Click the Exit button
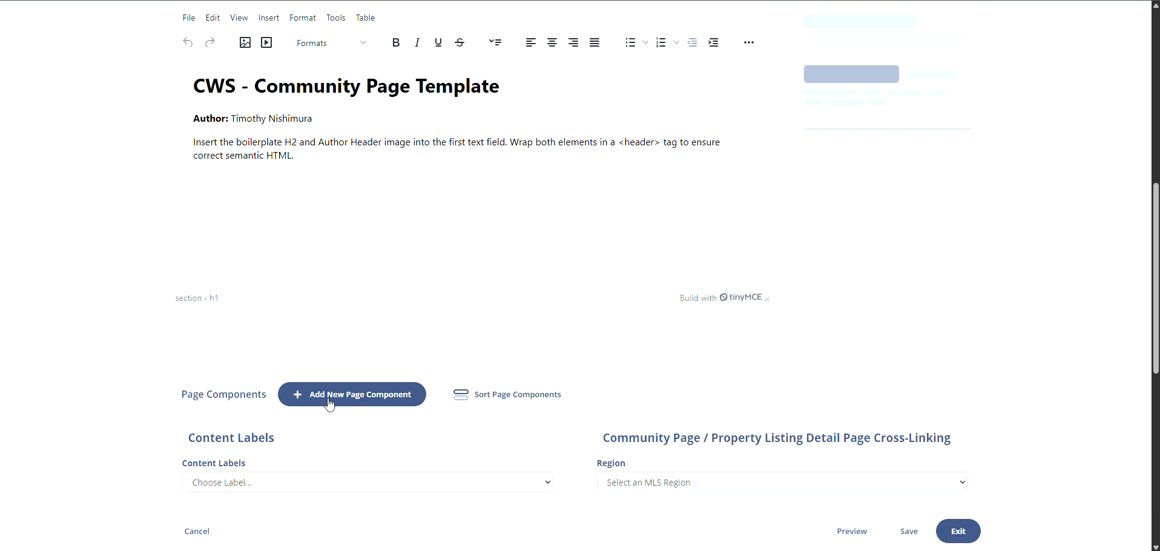This screenshot has height=551, width=1160. tap(958, 531)
